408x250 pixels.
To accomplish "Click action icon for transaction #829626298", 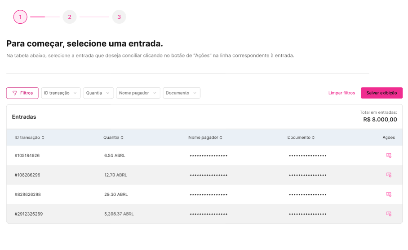I will coord(389,194).
